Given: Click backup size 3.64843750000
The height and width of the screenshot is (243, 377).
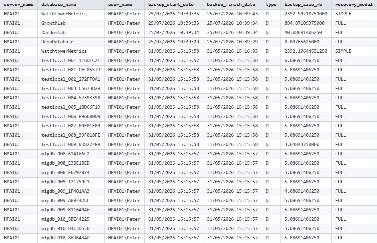Looking at the screenshot, I should pyautogui.click(x=306, y=145).
